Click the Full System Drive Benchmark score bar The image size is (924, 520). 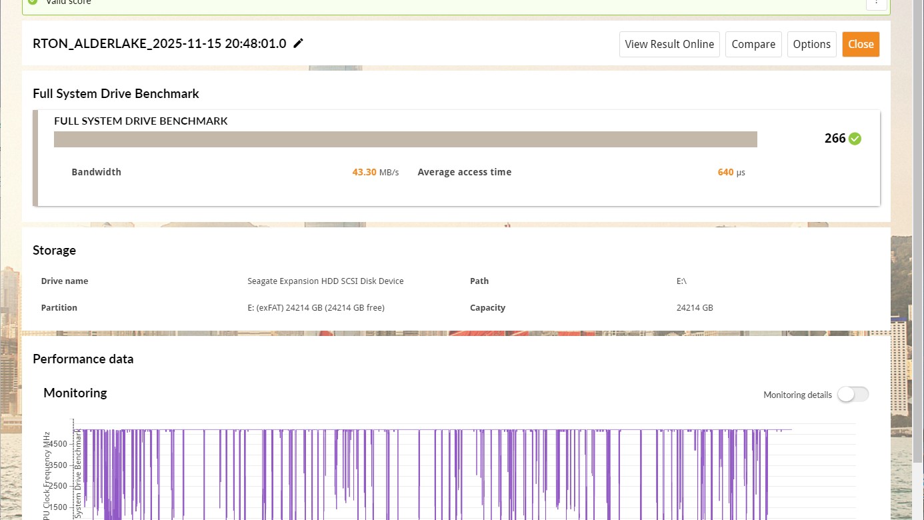[405, 139]
